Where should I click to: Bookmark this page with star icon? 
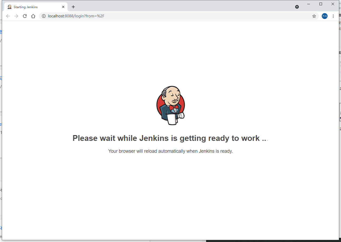coord(314,16)
